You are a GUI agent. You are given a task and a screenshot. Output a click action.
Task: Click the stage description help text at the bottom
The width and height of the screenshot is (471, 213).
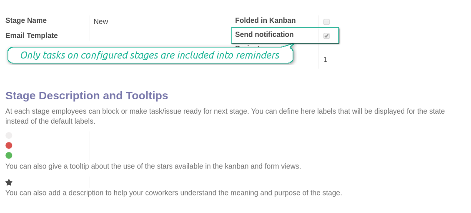coord(173,193)
